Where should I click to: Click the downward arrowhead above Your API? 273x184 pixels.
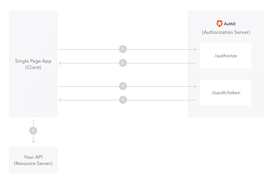click(33, 142)
